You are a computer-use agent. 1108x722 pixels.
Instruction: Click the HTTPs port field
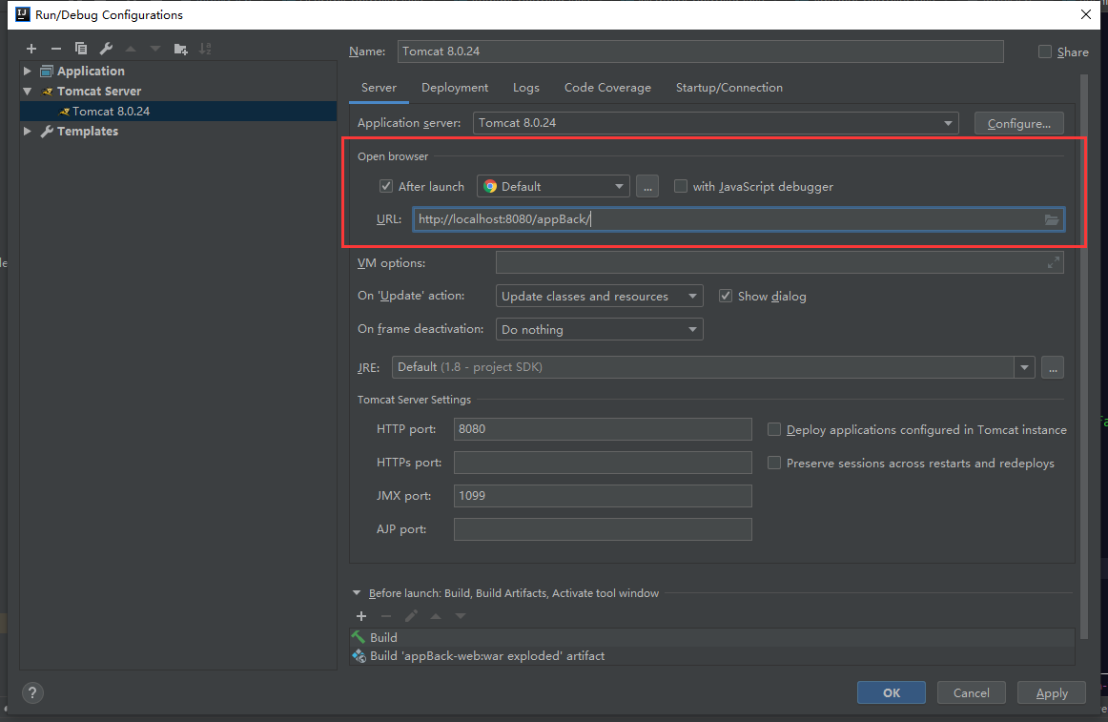(x=603, y=463)
